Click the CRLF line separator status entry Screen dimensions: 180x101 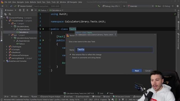[x=91, y=100]
